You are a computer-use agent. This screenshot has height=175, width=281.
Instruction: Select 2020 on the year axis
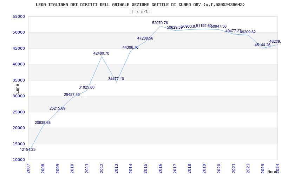pyautogui.click(x=219, y=168)
